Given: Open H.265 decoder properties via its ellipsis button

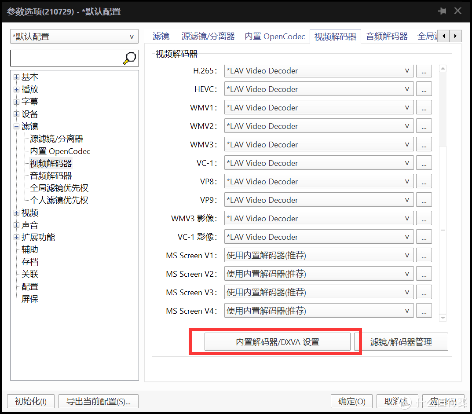Looking at the screenshot, I should coord(424,70).
